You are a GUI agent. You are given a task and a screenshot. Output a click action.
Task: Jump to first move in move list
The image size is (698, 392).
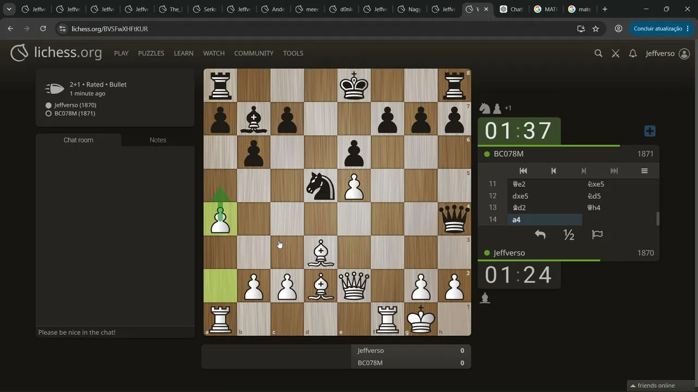(x=523, y=171)
